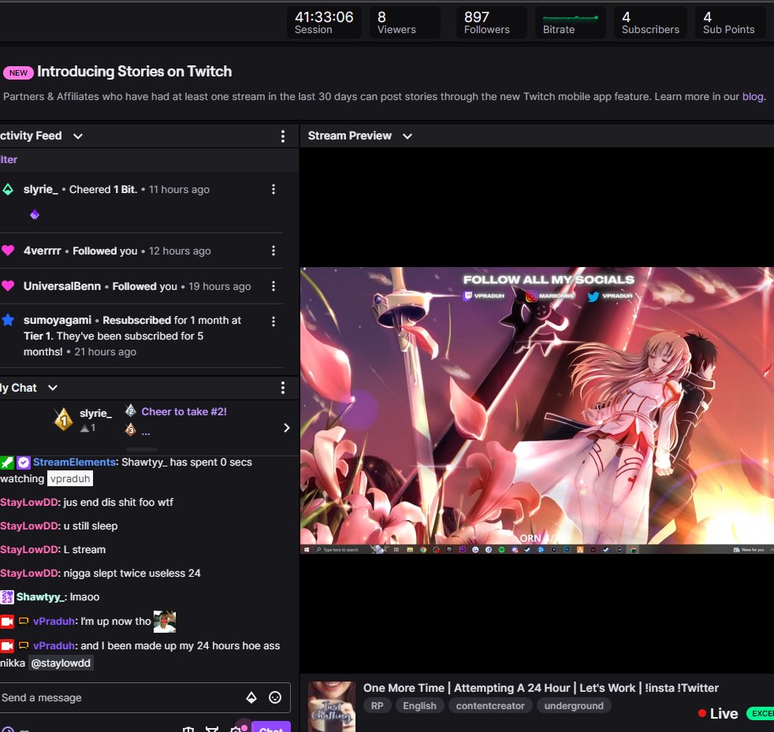Click the Subscribers count stat tile
Viewport: 774px width, 732px height.
650,23
